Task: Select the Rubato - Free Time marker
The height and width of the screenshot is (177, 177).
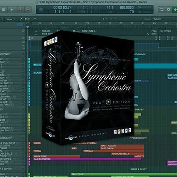Action: (x=47, y=32)
